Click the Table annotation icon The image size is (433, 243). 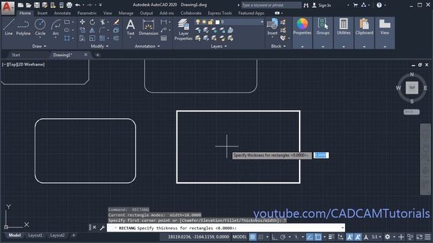[164, 38]
